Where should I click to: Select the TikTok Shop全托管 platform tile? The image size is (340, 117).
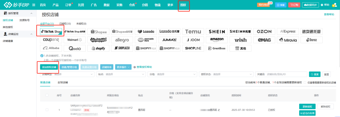coord(75,32)
